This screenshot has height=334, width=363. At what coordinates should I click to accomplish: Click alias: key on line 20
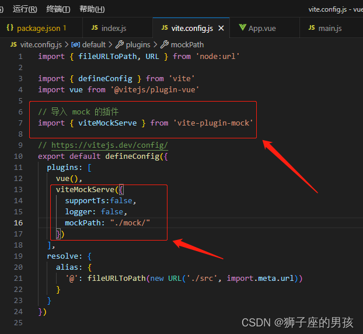point(69,267)
